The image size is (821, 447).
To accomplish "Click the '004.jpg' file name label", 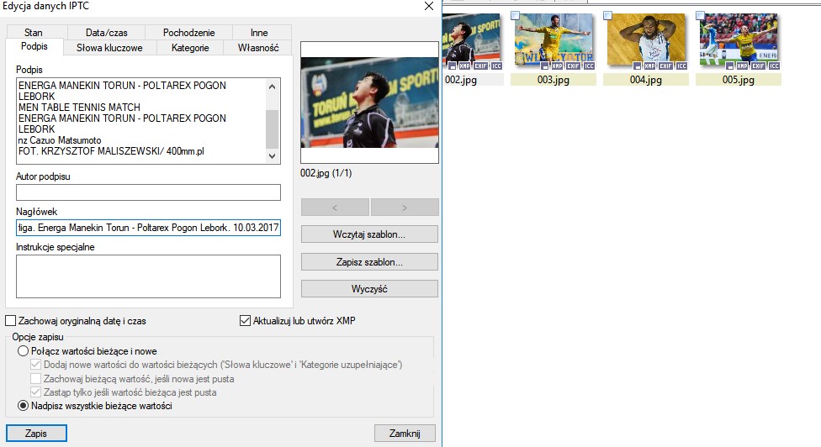I will 645,80.
